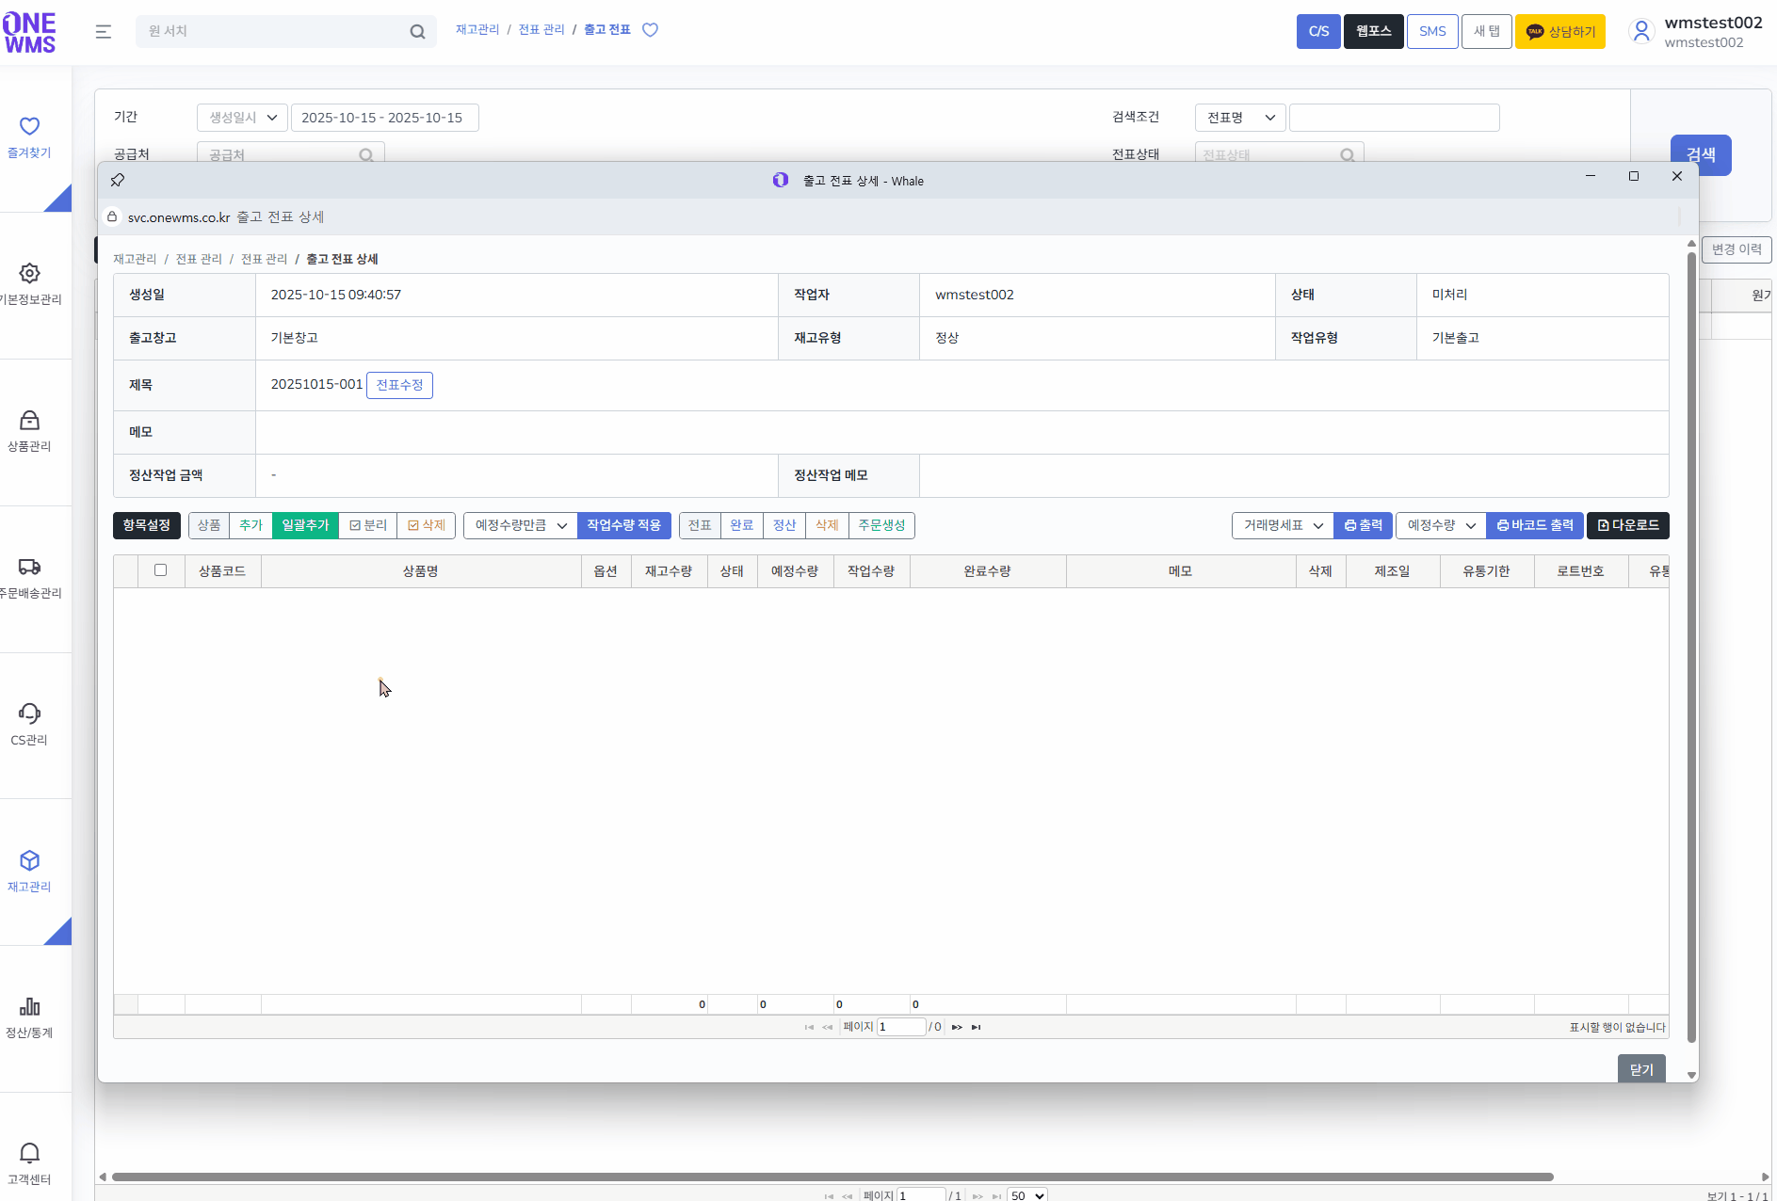Image resolution: width=1777 pixels, height=1201 pixels.
Task: Toggle the hamburger sidebar menu icon
Action: coord(104,32)
